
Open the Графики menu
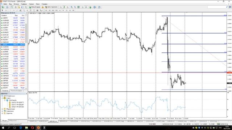(24, 4)
